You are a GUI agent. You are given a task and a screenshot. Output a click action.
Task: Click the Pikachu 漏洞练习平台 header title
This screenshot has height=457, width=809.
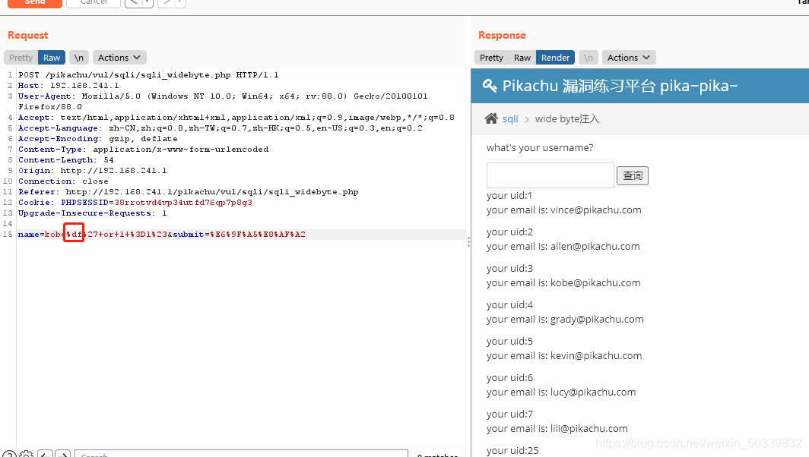[620, 86]
